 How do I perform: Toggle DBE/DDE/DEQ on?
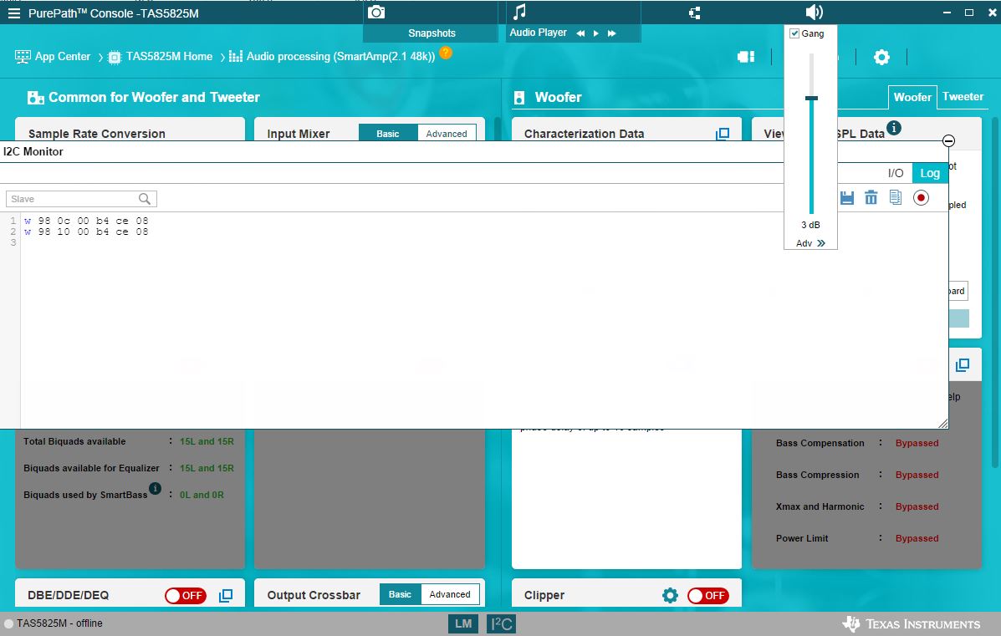(x=185, y=596)
